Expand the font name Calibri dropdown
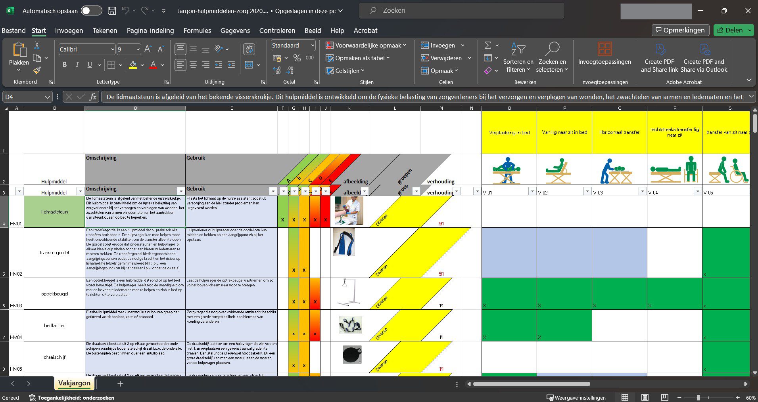 pyautogui.click(x=112, y=50)
